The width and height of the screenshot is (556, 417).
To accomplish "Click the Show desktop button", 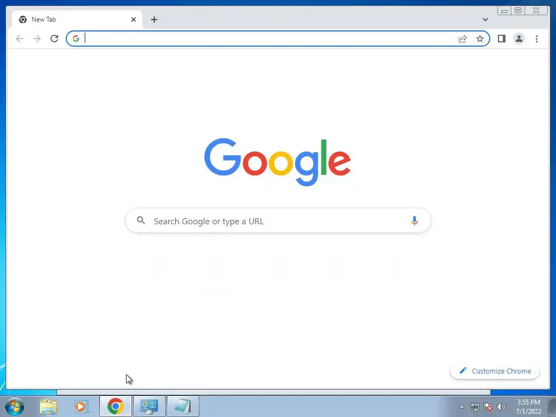I will click(x=552, y=406).
